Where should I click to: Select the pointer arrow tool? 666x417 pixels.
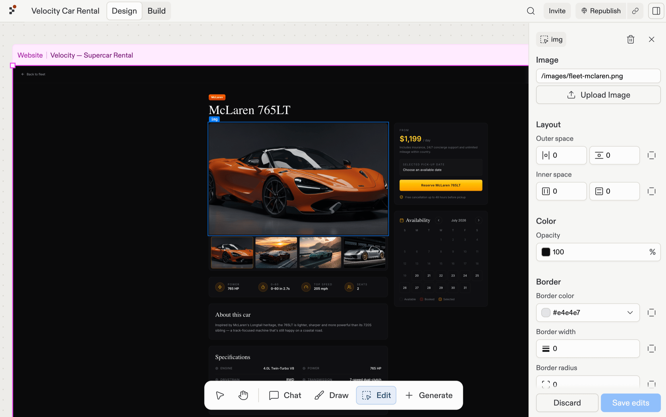pos(220,395)
